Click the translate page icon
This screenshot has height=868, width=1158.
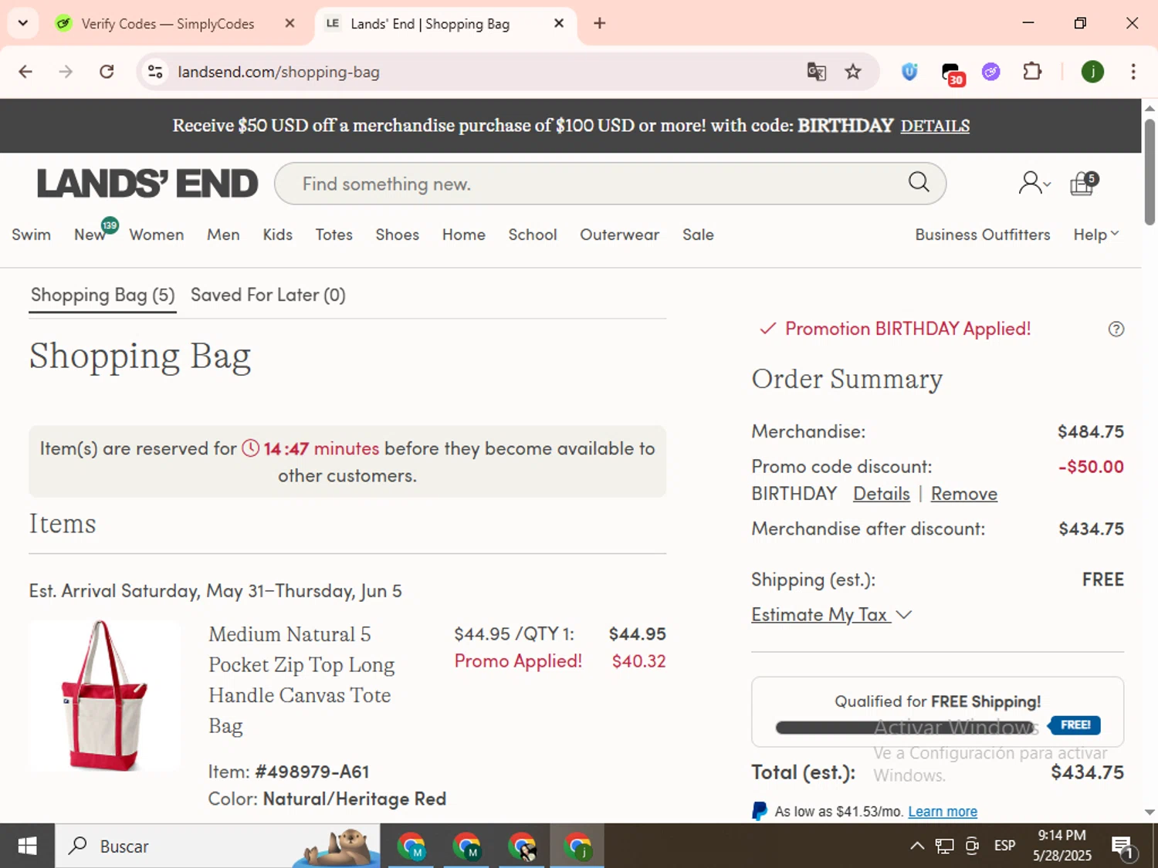(x=816, y=72)
